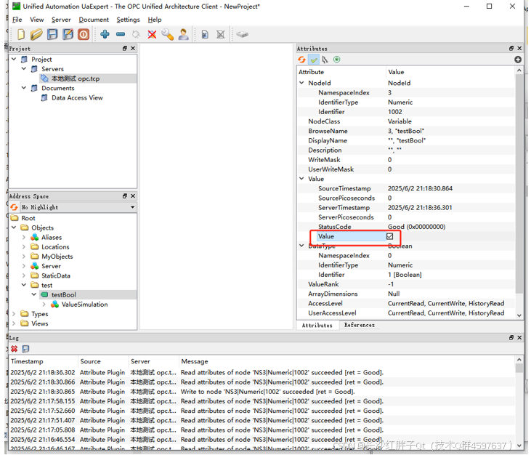This screenshot has width=531, height=455.
Task: Open the Server menu
Action: pyautogui.click(x=61, y=20)
